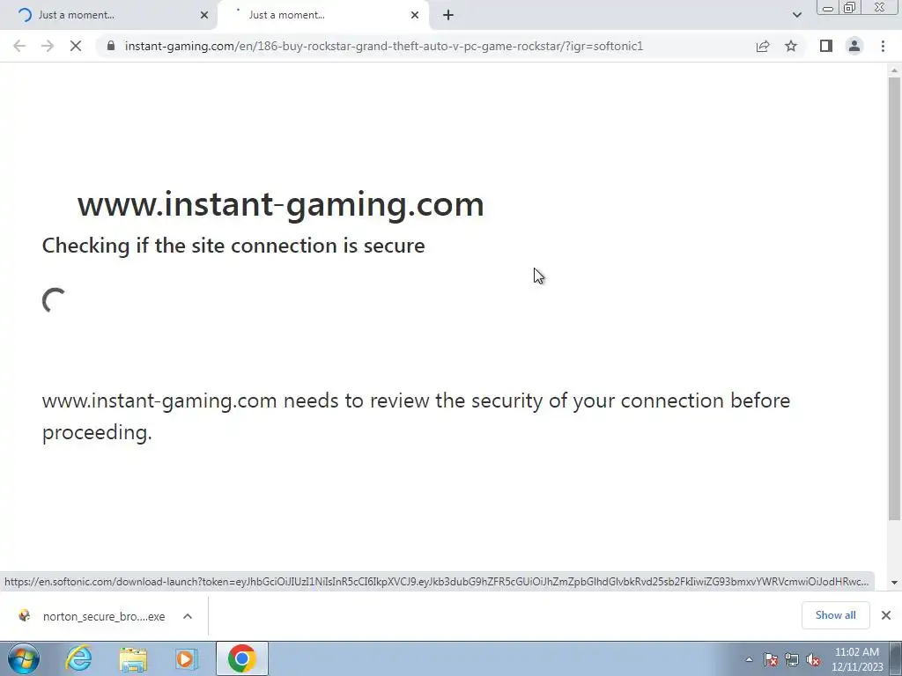Share this page using the share icon
Screen dimensions: 902x676
pyautogui.click(x=763, y=46)
